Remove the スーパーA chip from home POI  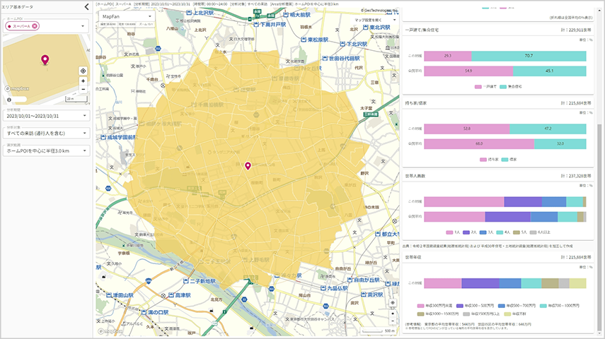(x=35, y=26)
